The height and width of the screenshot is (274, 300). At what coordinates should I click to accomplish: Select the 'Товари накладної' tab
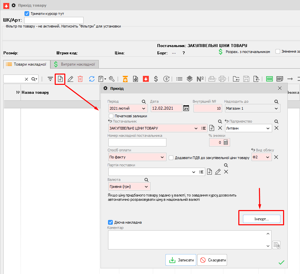[27, 64]
